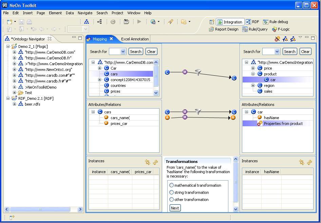Click the Print toolbar icon

pyautogui.click(x=29, y=22)
